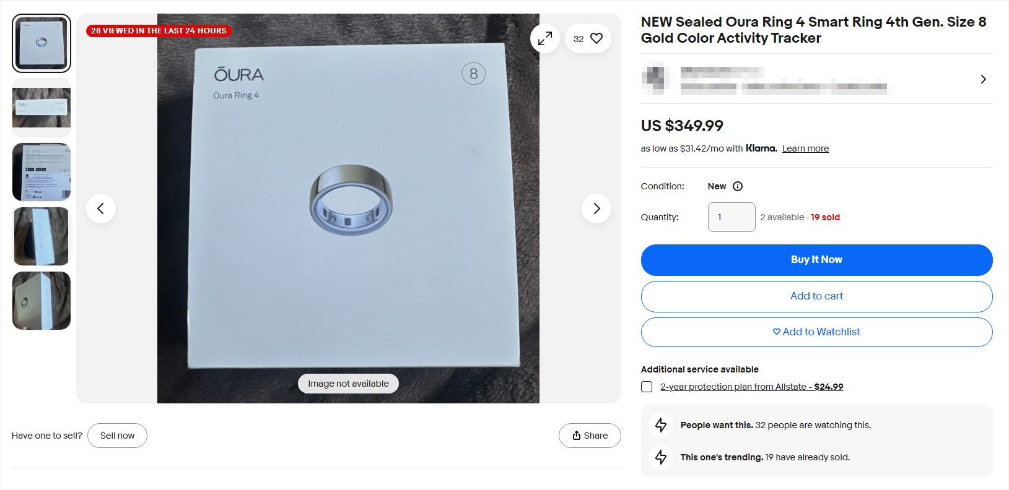Open the image fullscreen expand icon

click(544, 38)
